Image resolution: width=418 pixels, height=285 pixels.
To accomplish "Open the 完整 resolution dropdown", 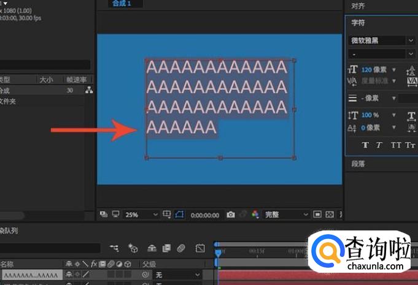I will click(x=287, y=215).
